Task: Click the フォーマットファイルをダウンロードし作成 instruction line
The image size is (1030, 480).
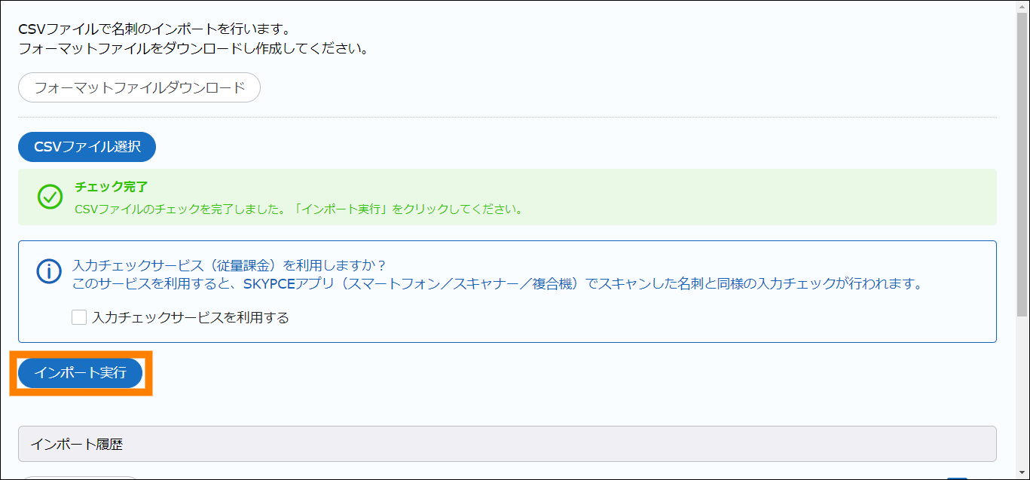Action: point(193,49)
